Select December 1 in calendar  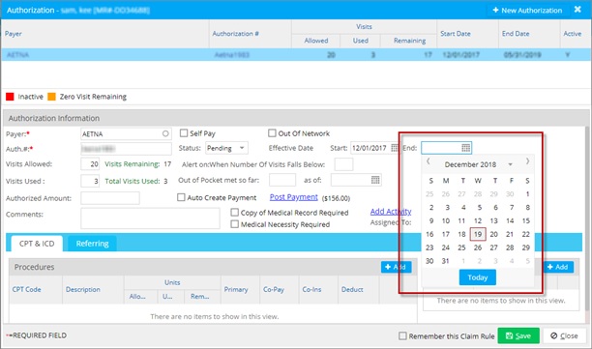(527, 194)
